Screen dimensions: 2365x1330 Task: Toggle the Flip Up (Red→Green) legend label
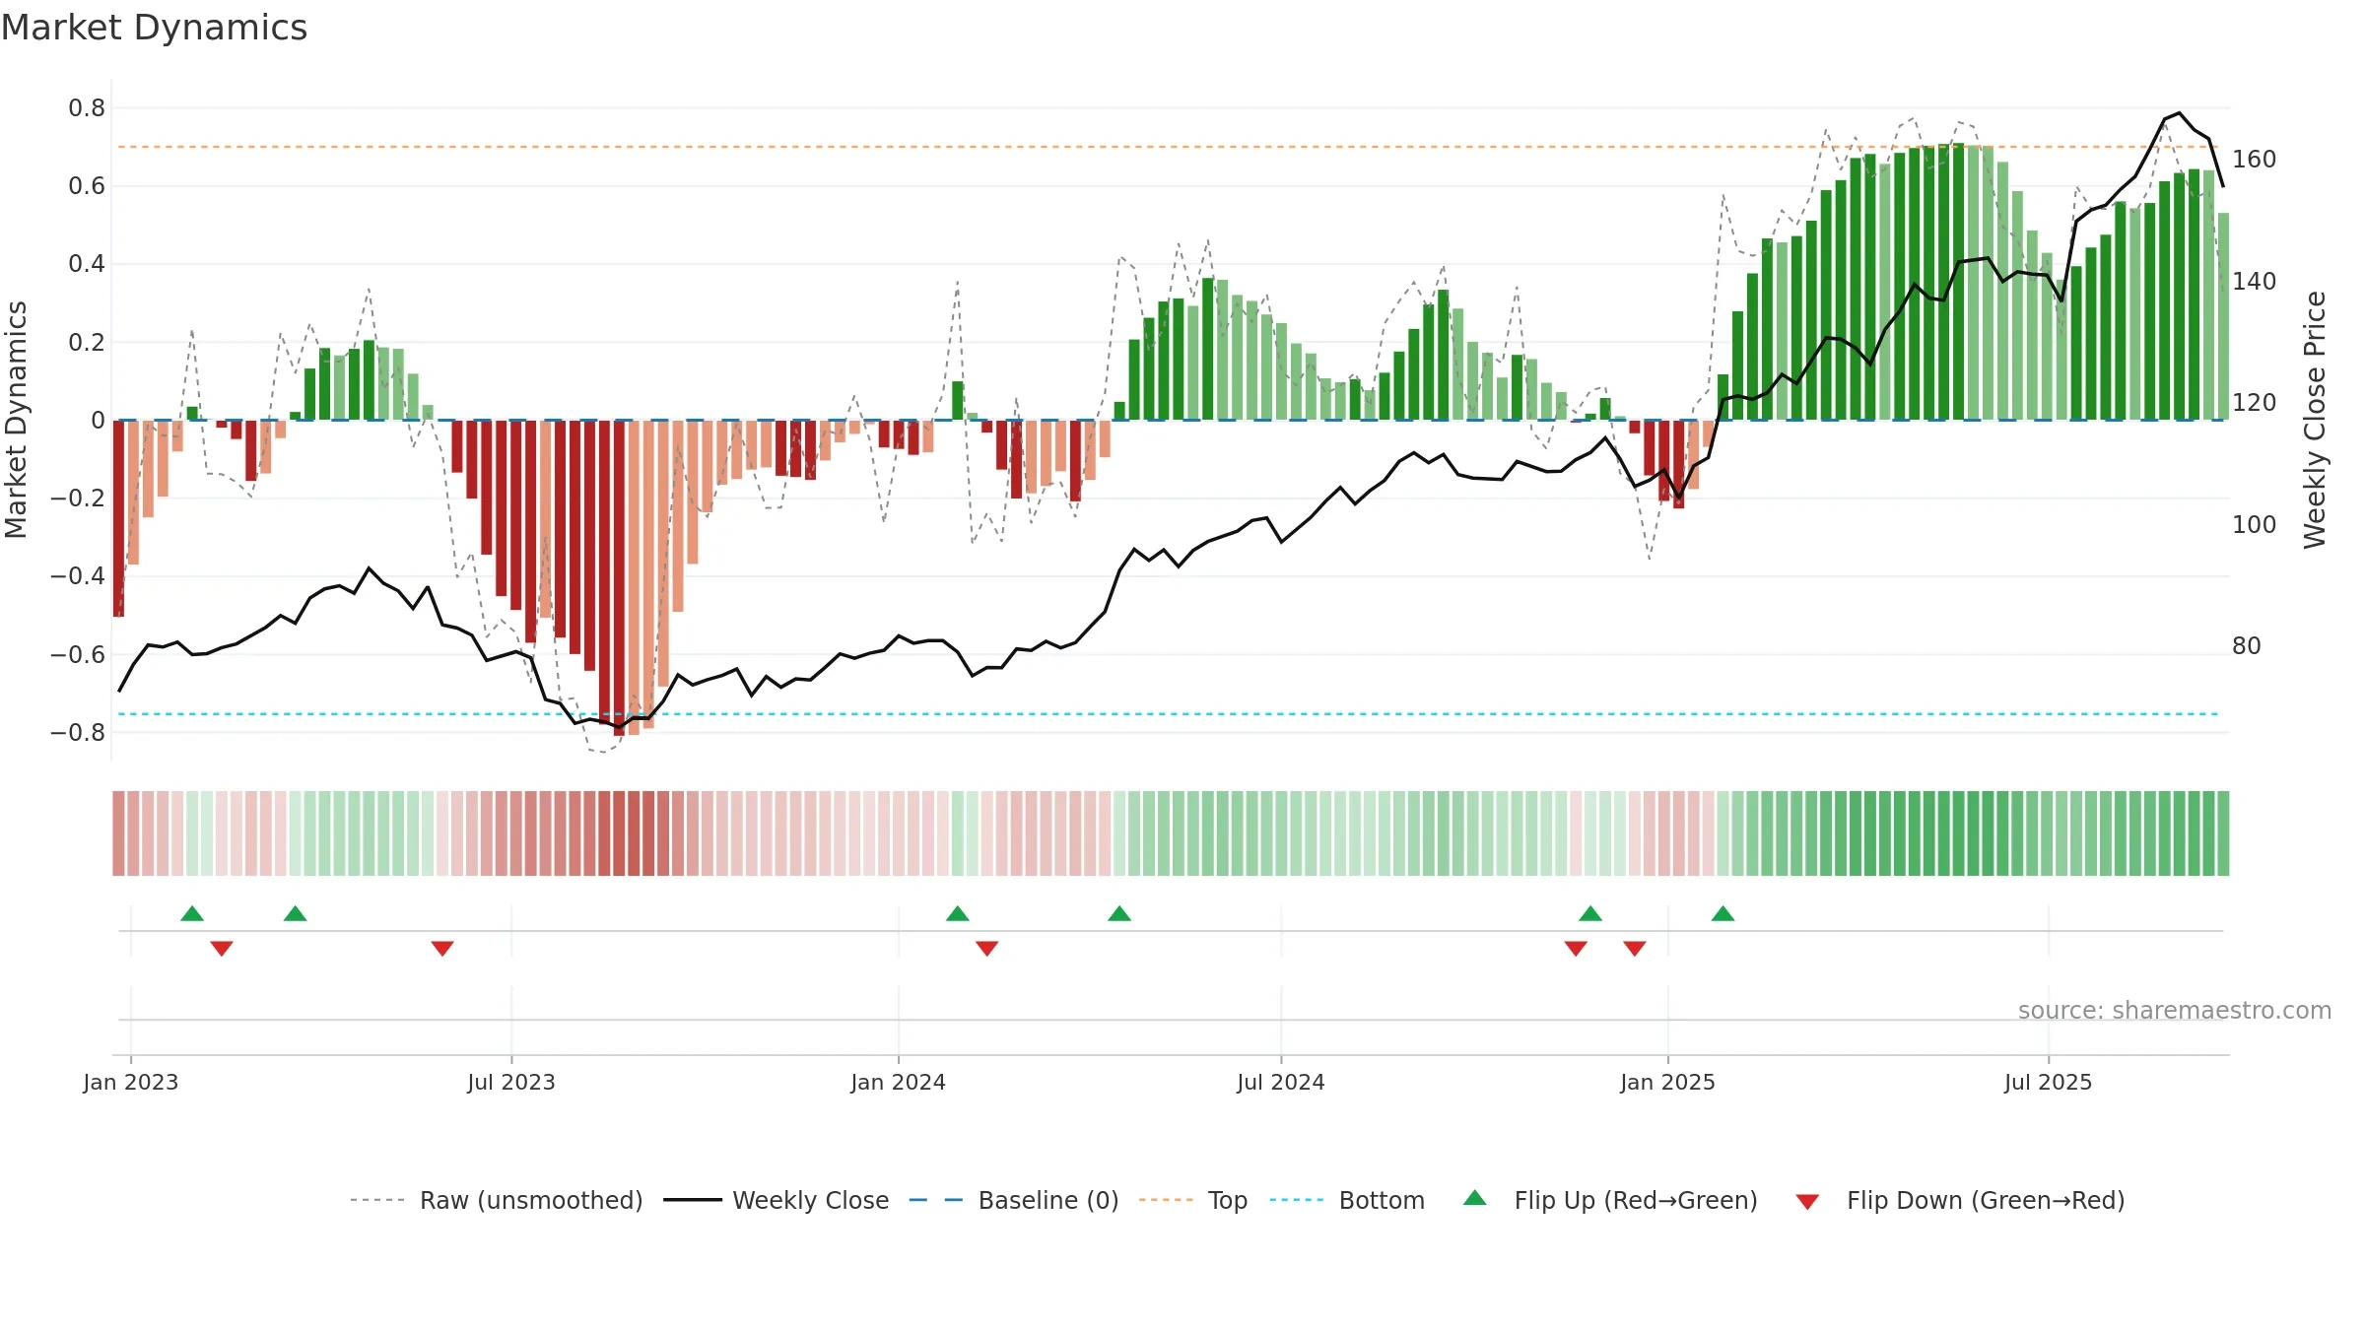1636,1200
